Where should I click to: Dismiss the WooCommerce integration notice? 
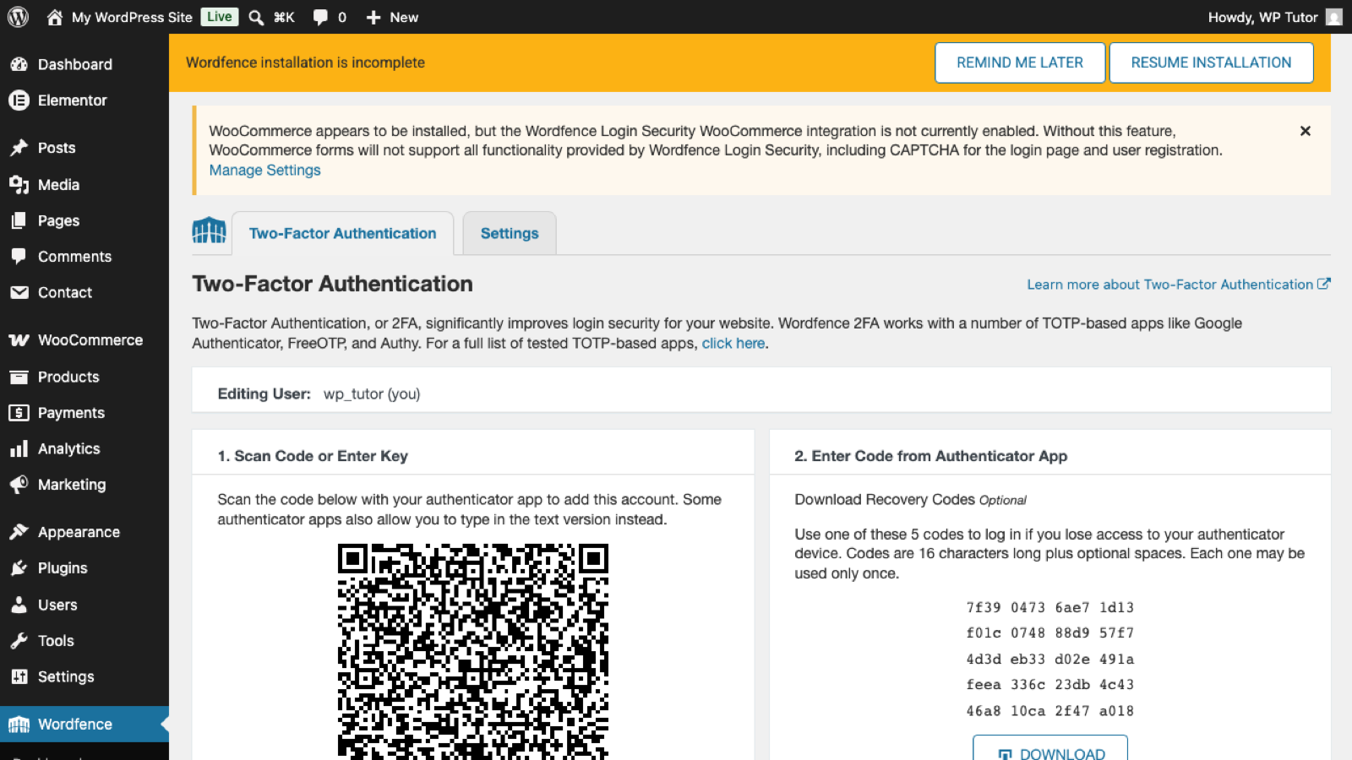click(1306, 131)
